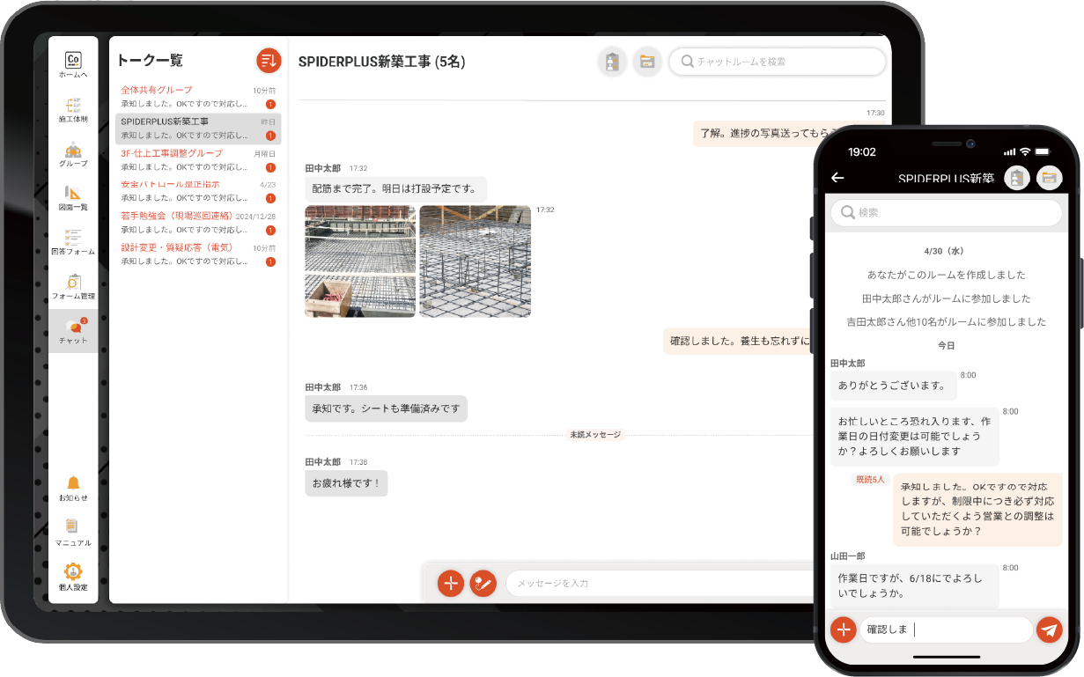This screenshot has height=677, width=1084.
Task: Tap the send button on the phone
Action: click(x=1049, y=629)
